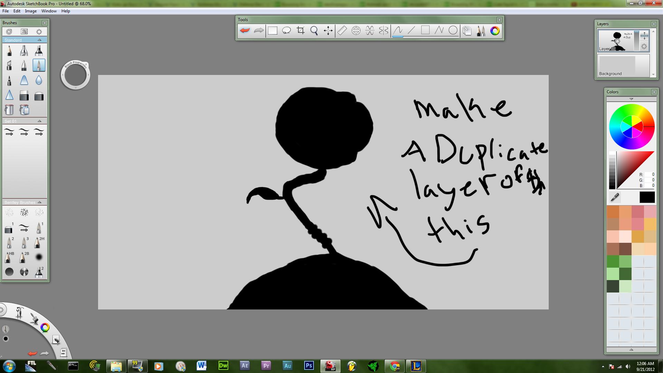
Task: Click Layer 02 opacity slider
Action: tap(636, 41)
